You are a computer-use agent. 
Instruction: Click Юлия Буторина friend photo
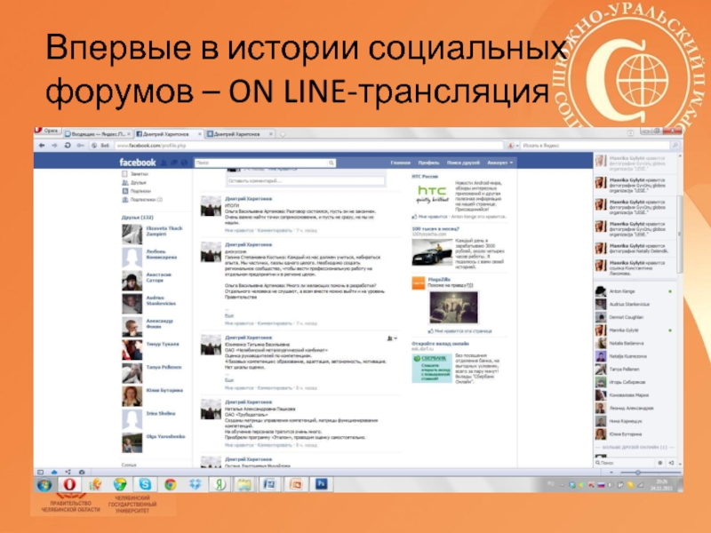pyautogui.click(x=132, y=395)
